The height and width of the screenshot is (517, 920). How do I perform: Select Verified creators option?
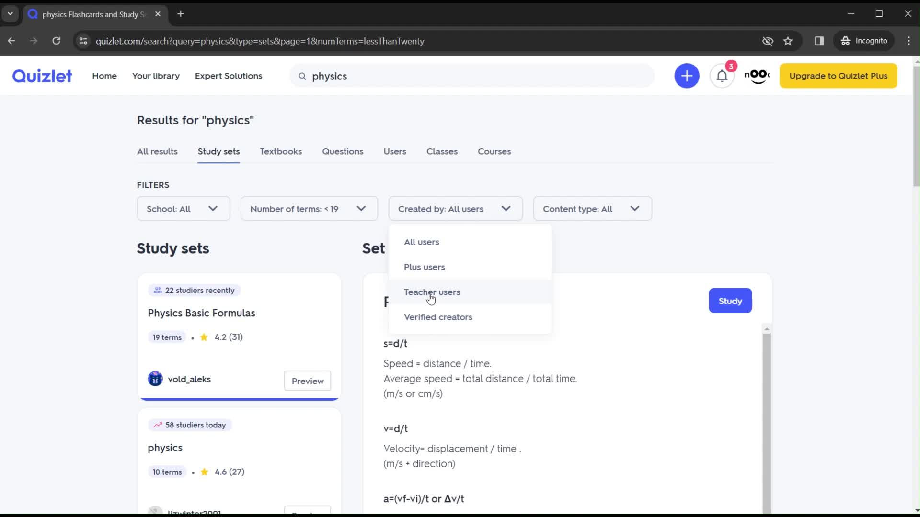point(470,317)
